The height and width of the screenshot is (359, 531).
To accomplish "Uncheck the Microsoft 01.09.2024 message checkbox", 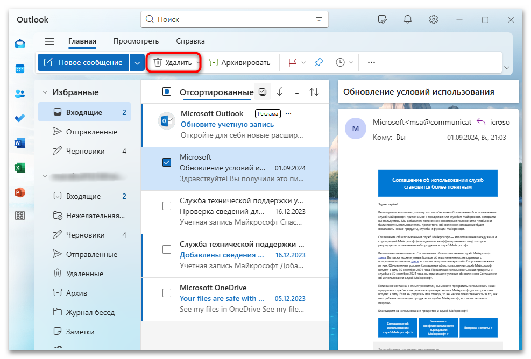I will [167, 162].
